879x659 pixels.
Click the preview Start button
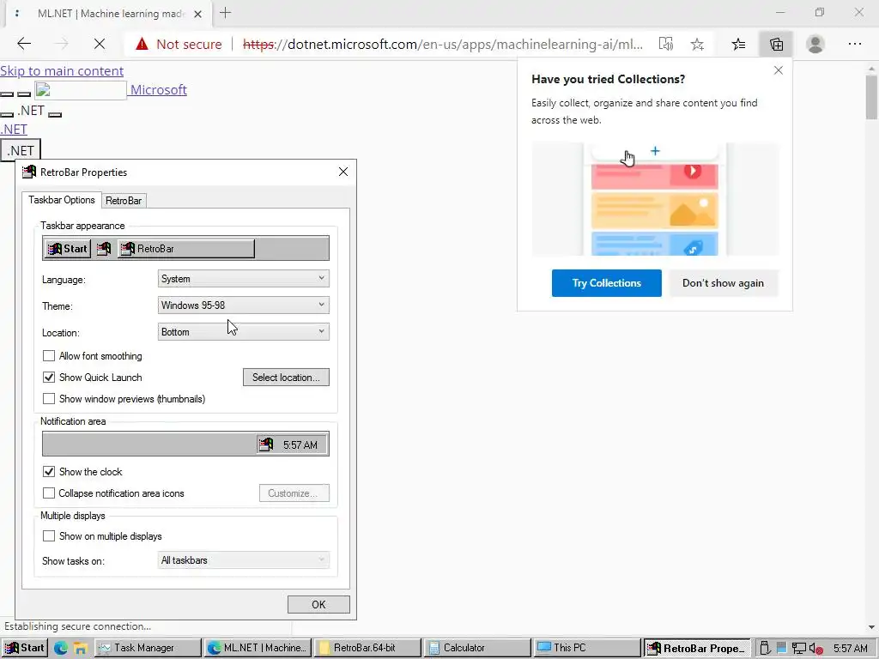(x=67, y=248)
